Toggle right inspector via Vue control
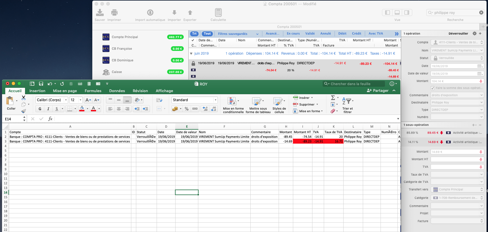The height and width of the screenshot is (232, 488). click(407, 13)
